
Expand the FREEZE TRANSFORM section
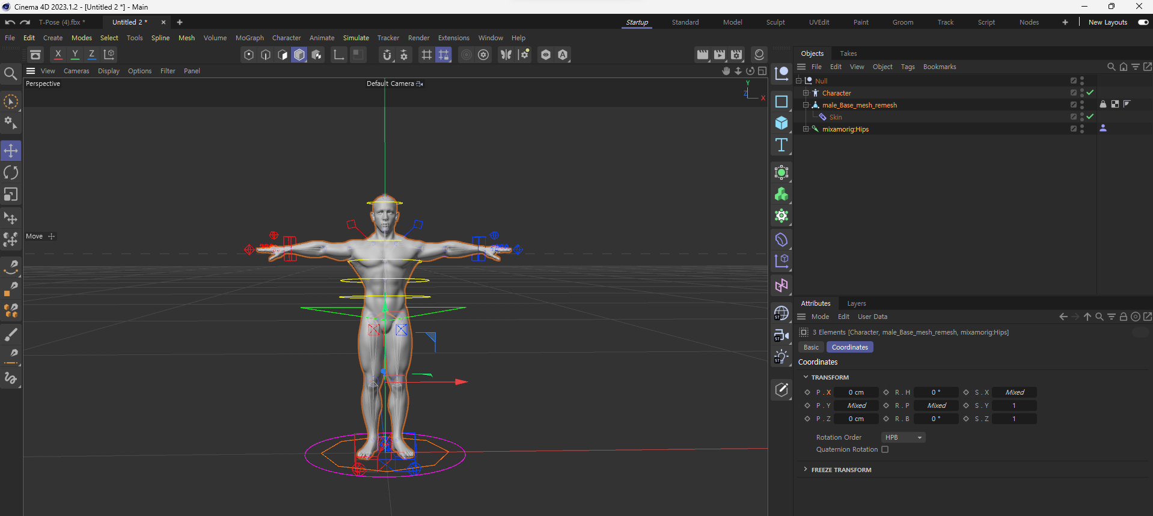(x=806, y=469)
